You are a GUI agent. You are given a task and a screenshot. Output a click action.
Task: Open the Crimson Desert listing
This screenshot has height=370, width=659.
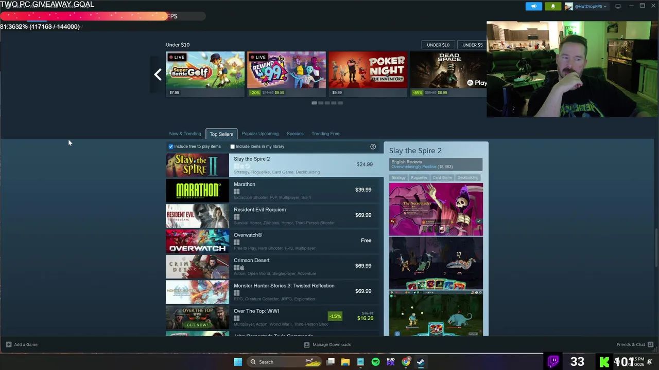[x=274, y=266]
